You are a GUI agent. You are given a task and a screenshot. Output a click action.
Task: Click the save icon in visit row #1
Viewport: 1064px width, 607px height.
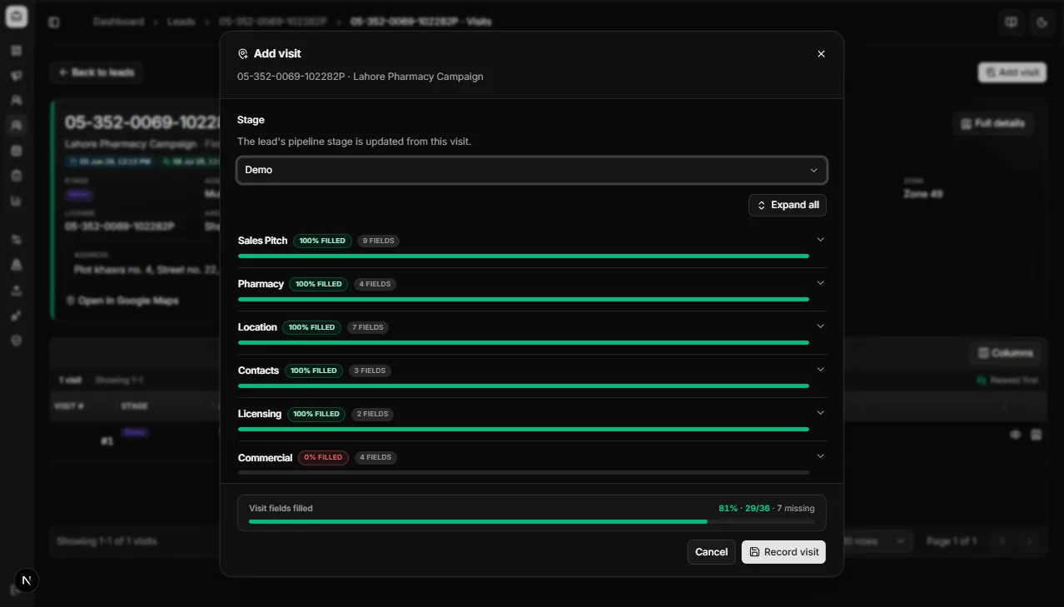(x=1037, y=435)
